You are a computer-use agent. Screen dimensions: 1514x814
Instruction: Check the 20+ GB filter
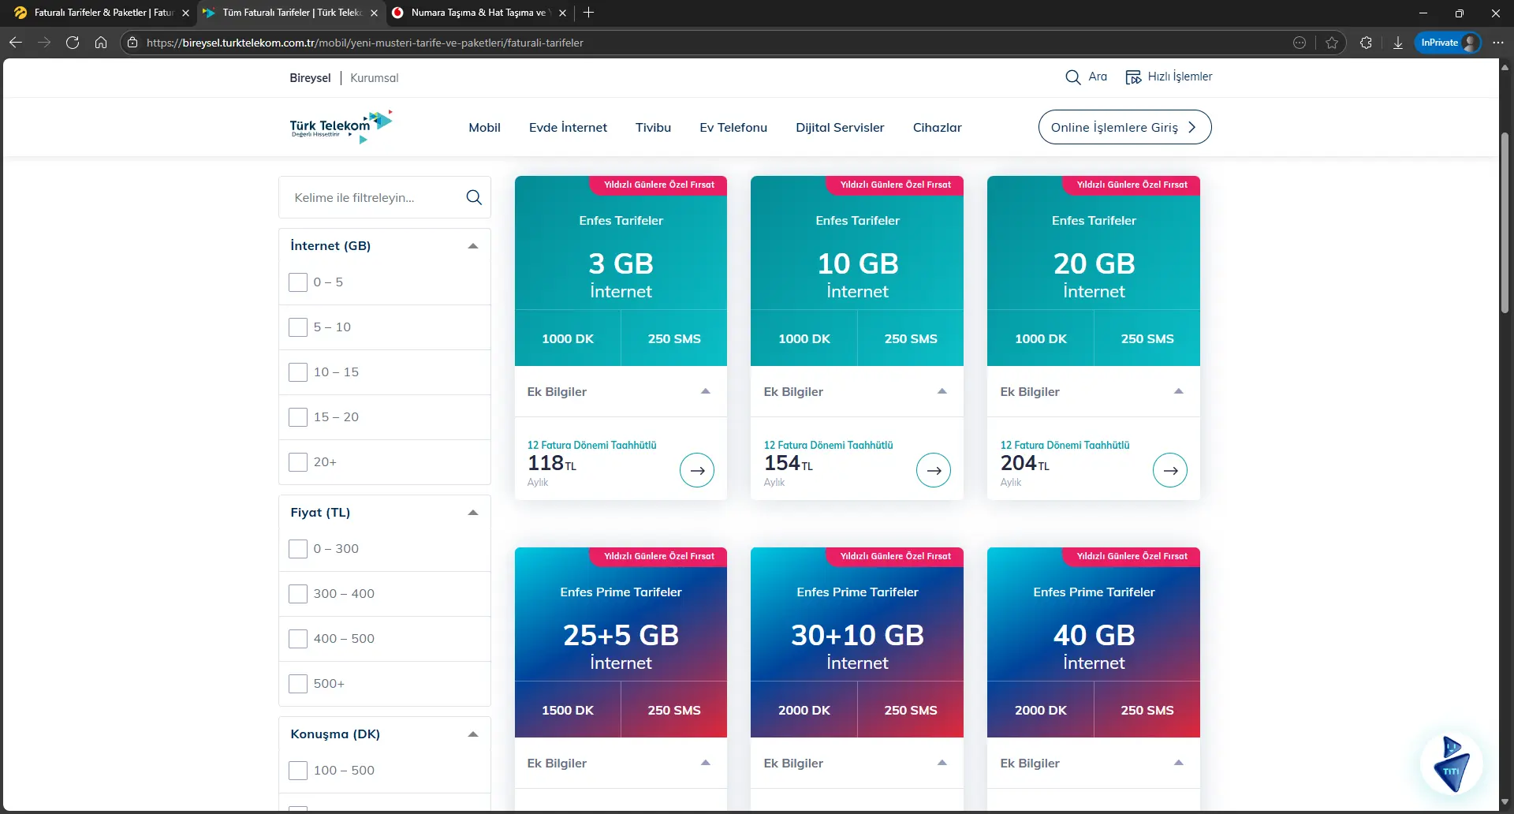tap(298, 462)
